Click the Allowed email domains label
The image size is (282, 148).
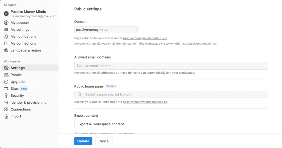[93, 57]
